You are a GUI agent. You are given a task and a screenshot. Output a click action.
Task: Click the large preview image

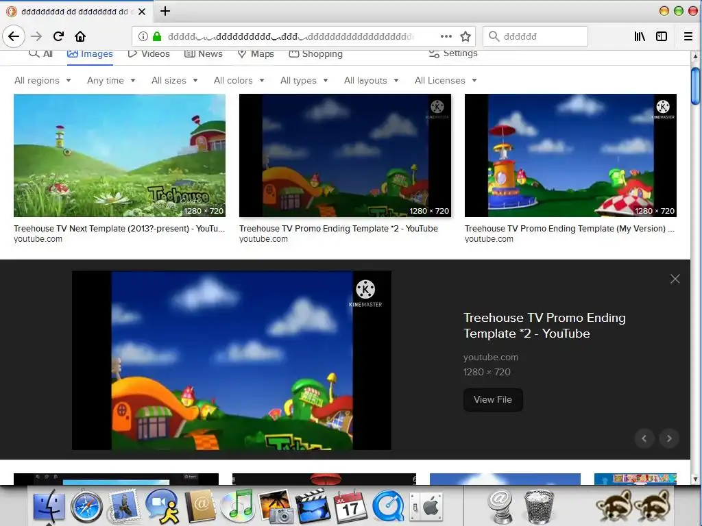pos(232,360)
